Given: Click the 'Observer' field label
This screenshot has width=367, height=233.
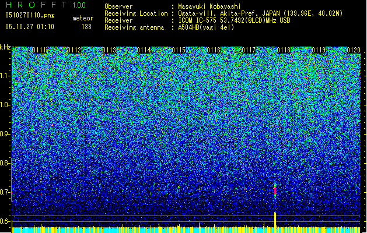Looking at the screenshot, I should [x=118, y=6].
